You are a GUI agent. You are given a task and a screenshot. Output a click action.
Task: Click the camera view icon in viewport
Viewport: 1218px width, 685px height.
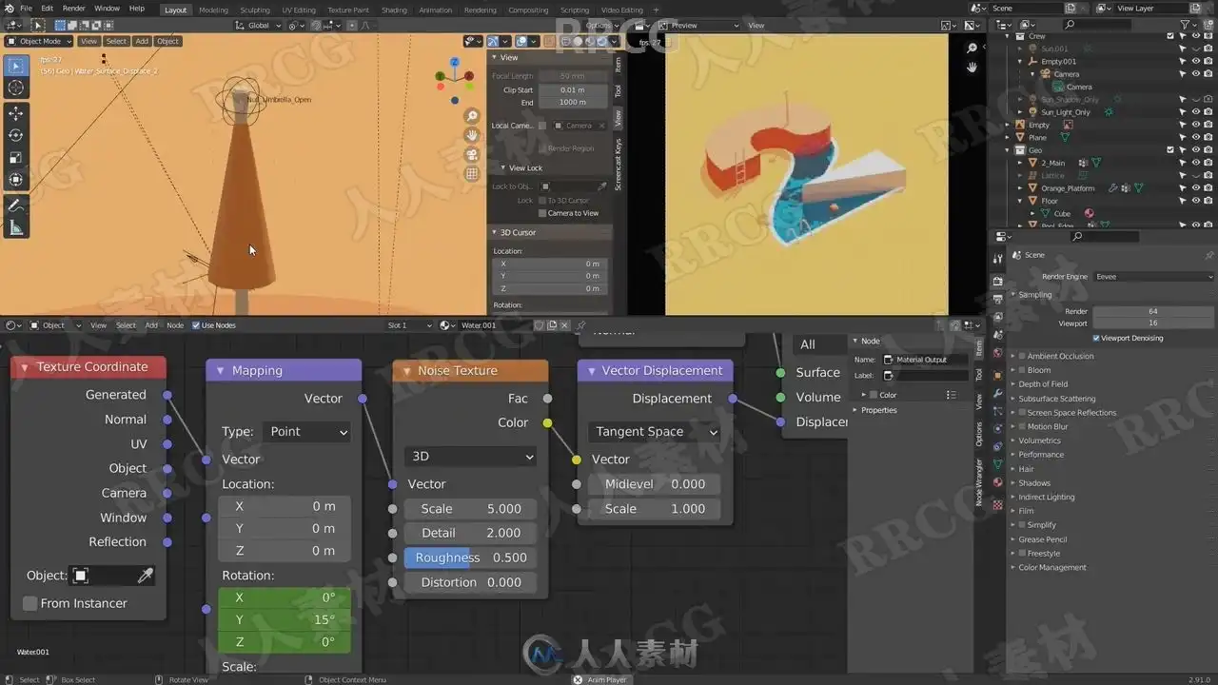click(x=472, y=155)
